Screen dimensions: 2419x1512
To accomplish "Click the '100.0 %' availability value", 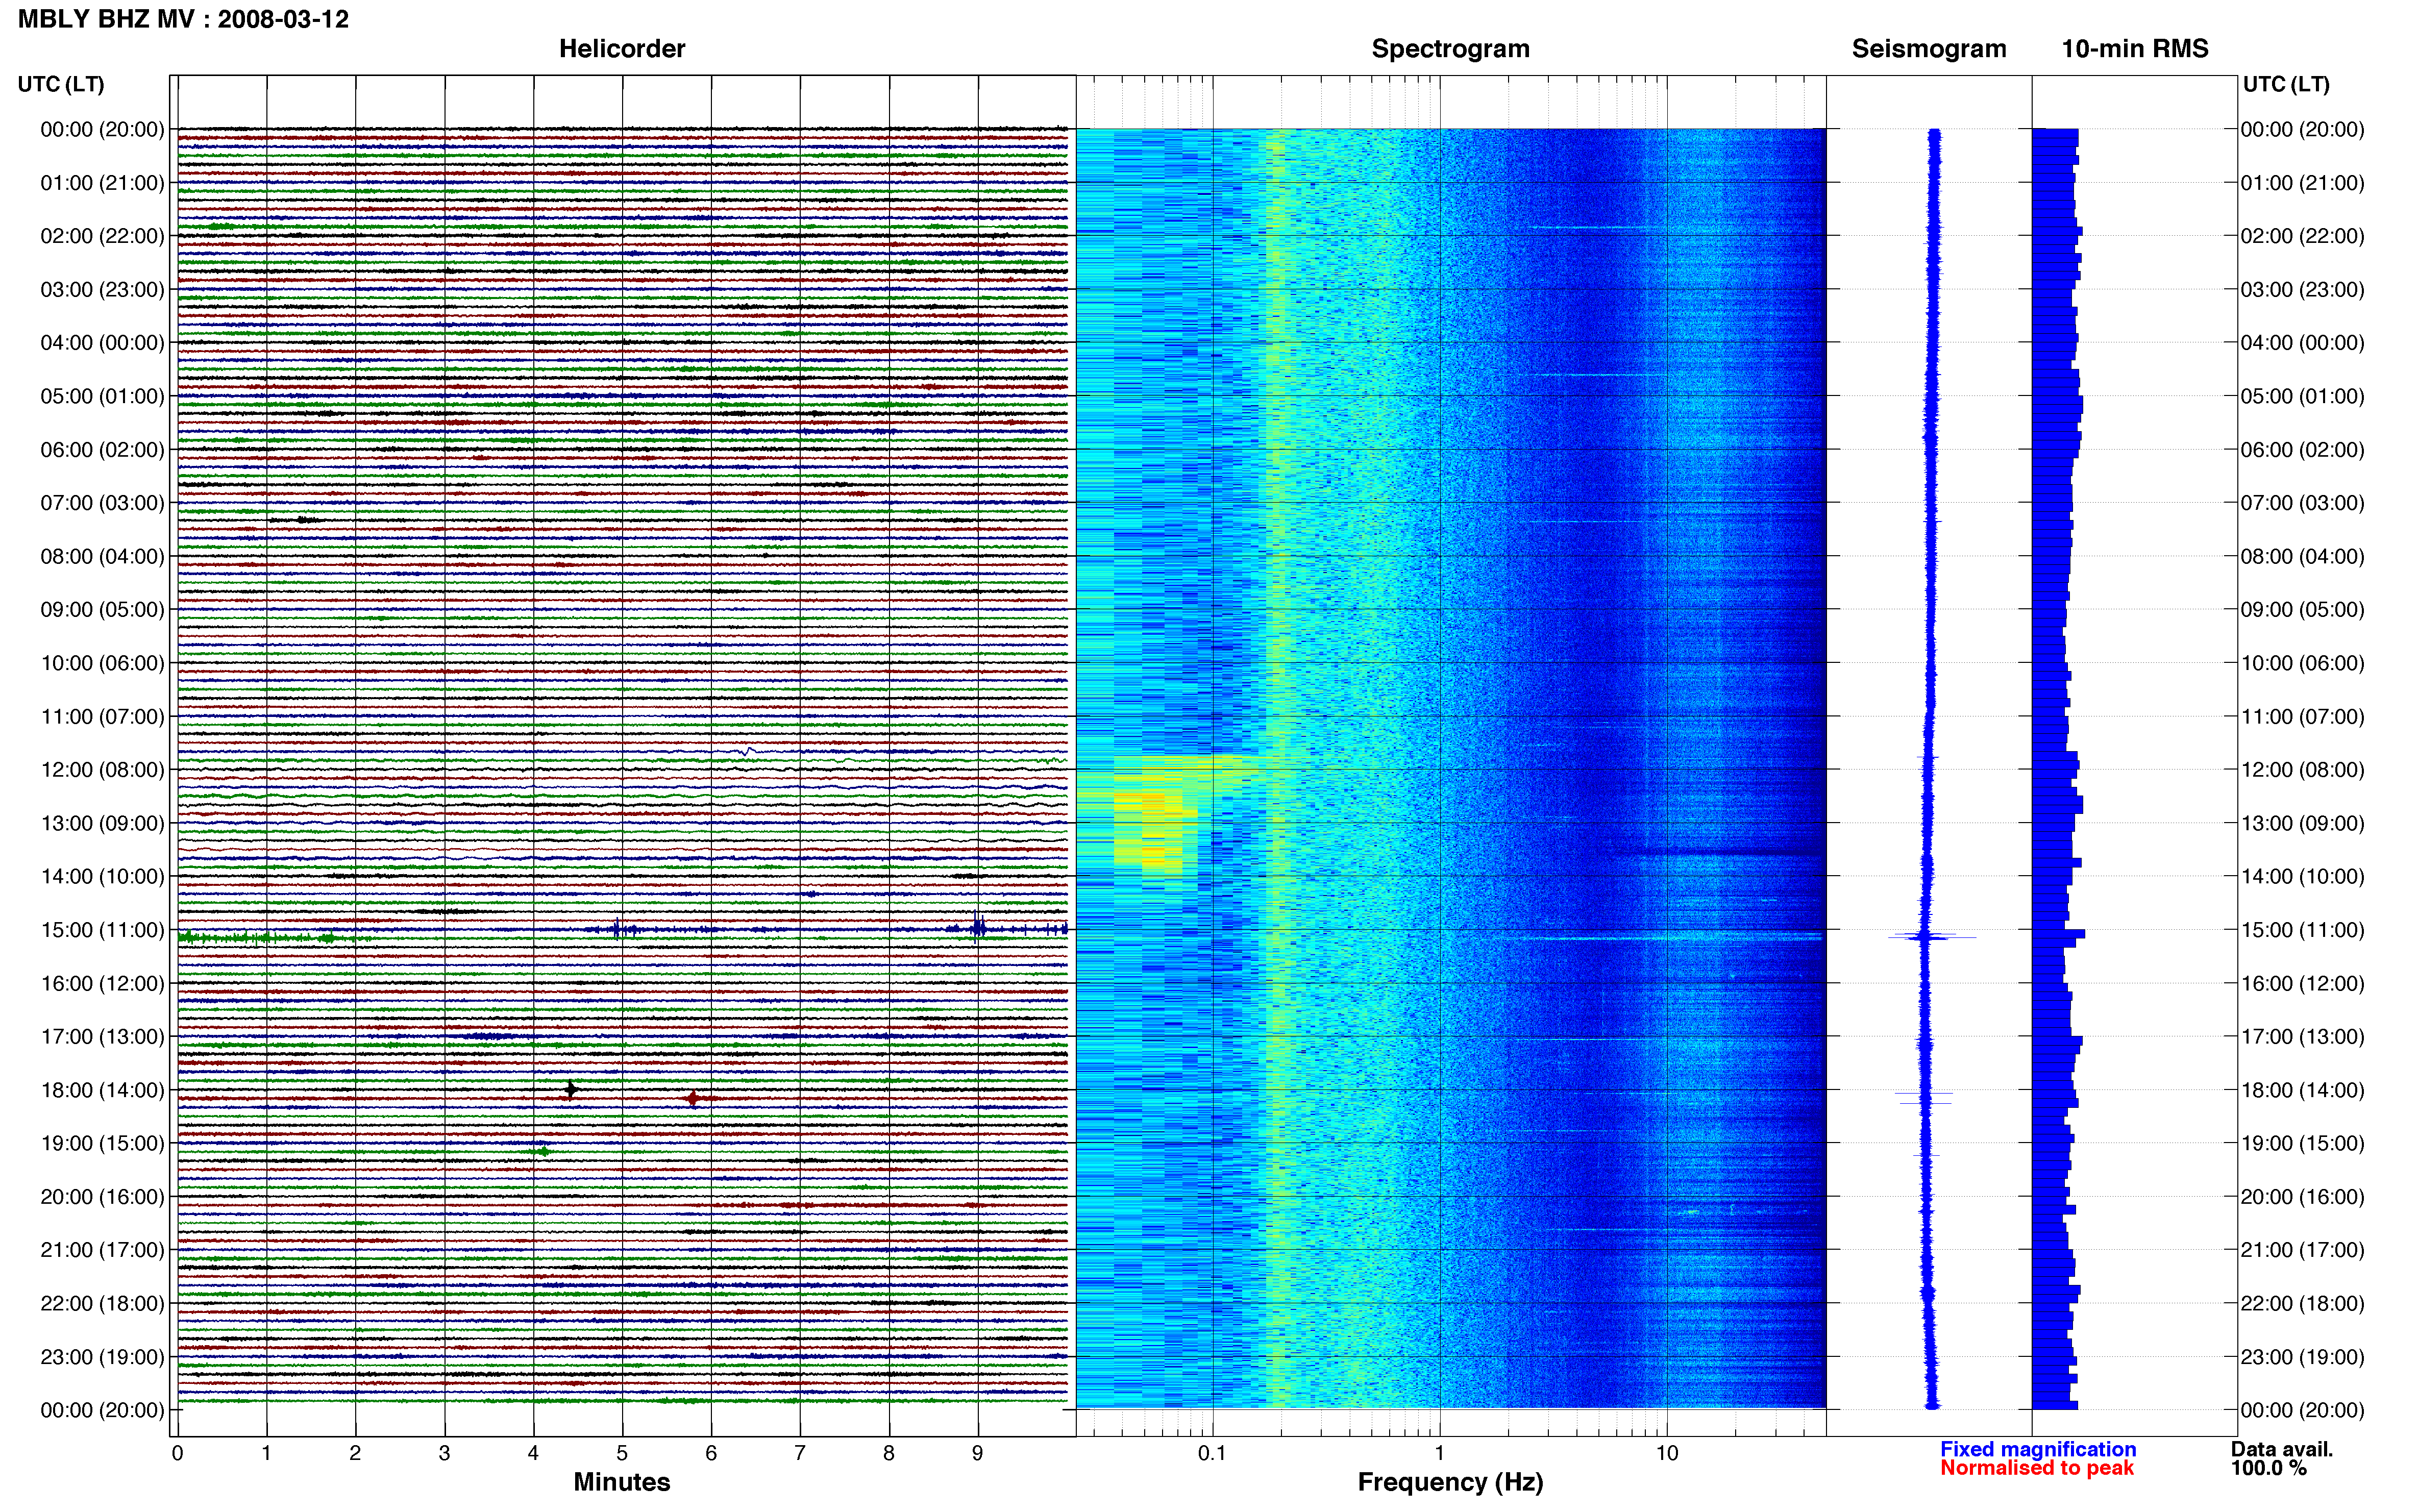I will [x=2269, y=1468].
